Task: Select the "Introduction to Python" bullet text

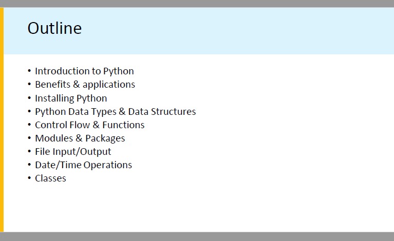Action: [84, 71]
